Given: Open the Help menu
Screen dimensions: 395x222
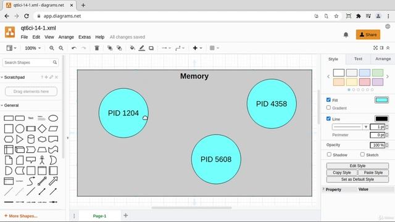Looking at the screenshot, I should (100, 37).
